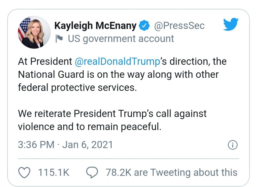
Task: Click the government account flag icon
Action: click(x=59, y=39)
